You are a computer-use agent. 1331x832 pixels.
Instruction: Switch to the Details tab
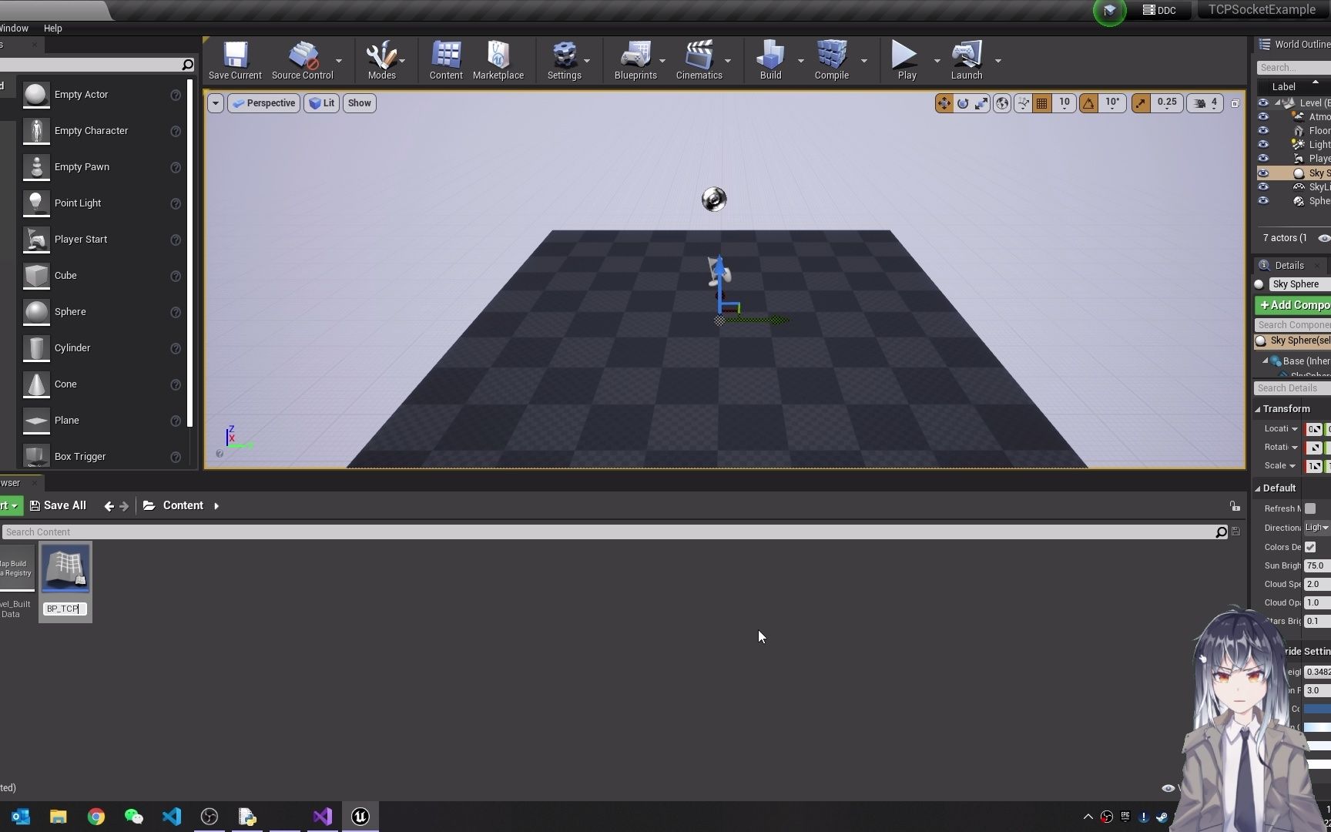pyautogui.click(x=1289, y=265)
